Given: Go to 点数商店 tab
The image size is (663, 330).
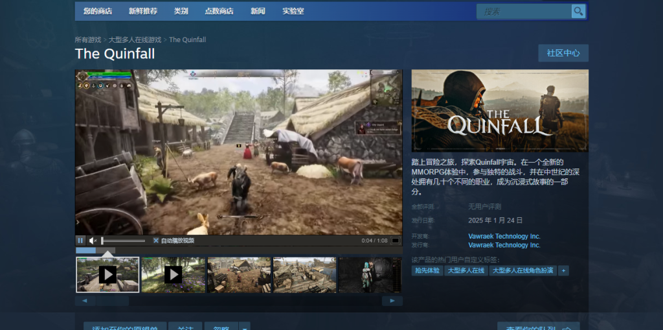Looking at the screenshot, I should tap(219, 12).
